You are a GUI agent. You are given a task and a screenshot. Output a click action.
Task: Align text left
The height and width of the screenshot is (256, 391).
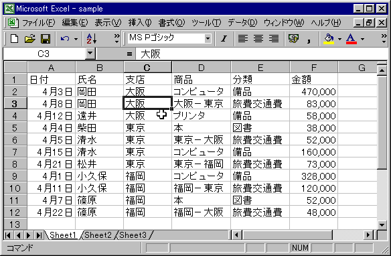(242, 39)
